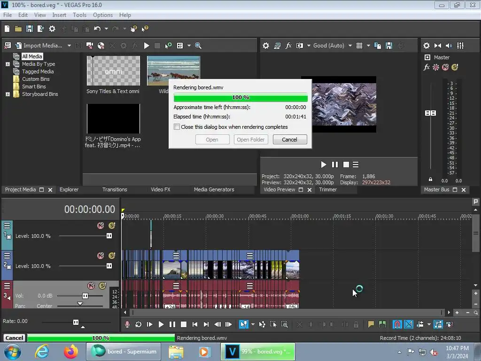Solo audio track 3

pos(102,286)
